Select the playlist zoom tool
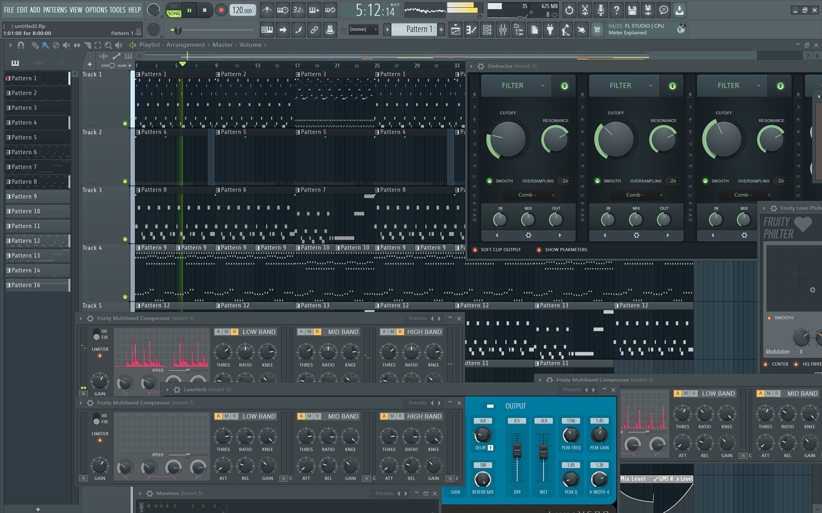 [x=108, y=45]
